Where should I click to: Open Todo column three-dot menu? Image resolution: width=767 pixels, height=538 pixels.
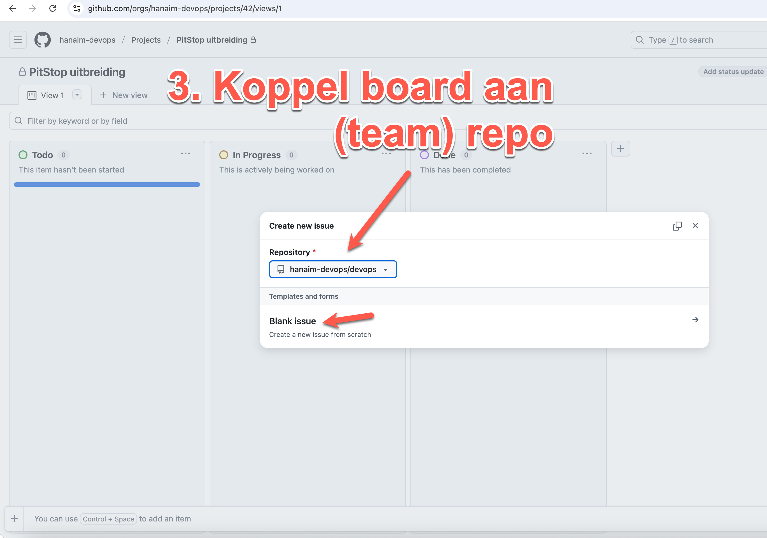click(185, 154)
